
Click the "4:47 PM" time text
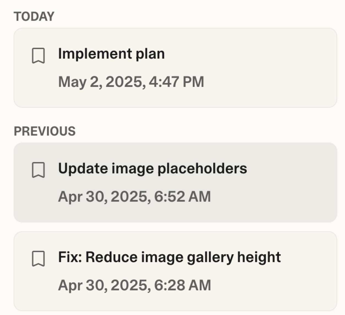coord(176,82)
